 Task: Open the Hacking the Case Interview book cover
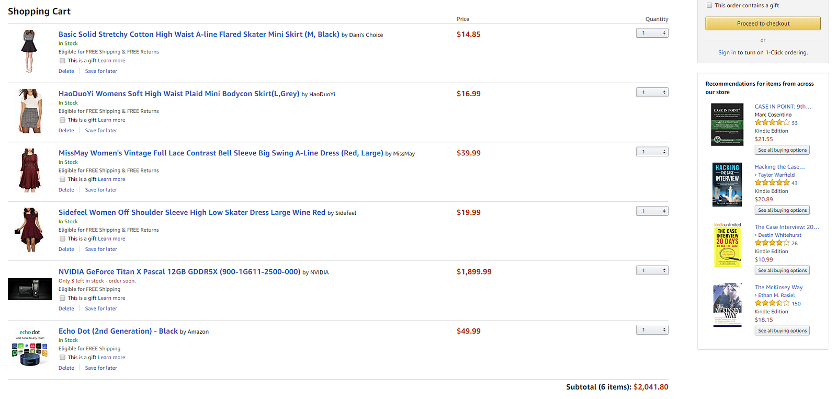[x=727, y=184]
